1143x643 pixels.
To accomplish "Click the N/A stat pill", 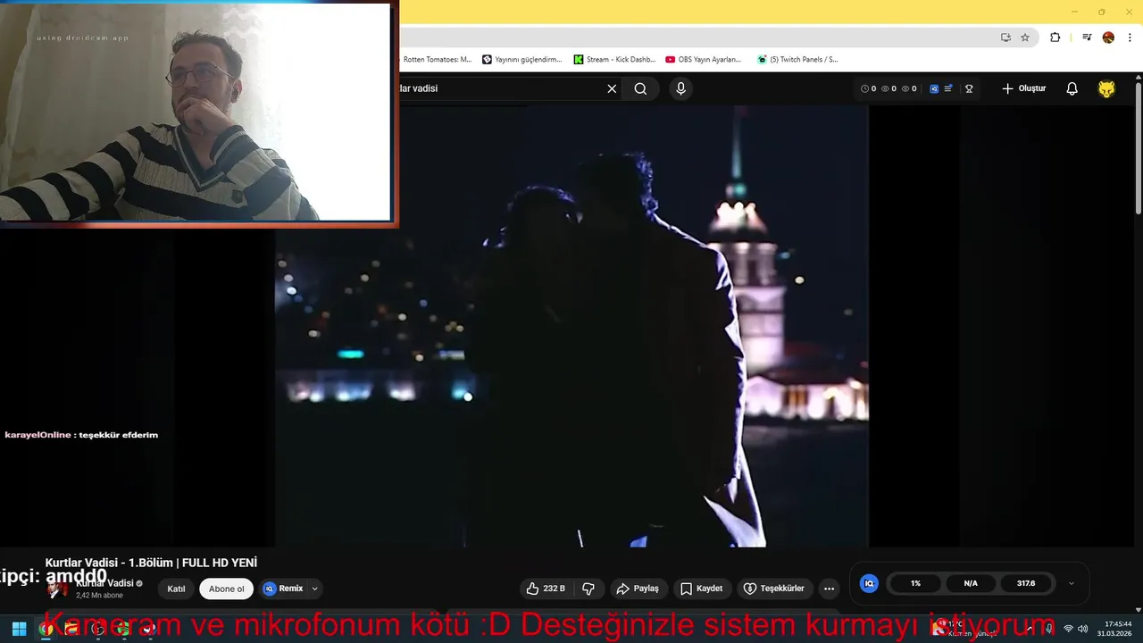I will (971, 583).
